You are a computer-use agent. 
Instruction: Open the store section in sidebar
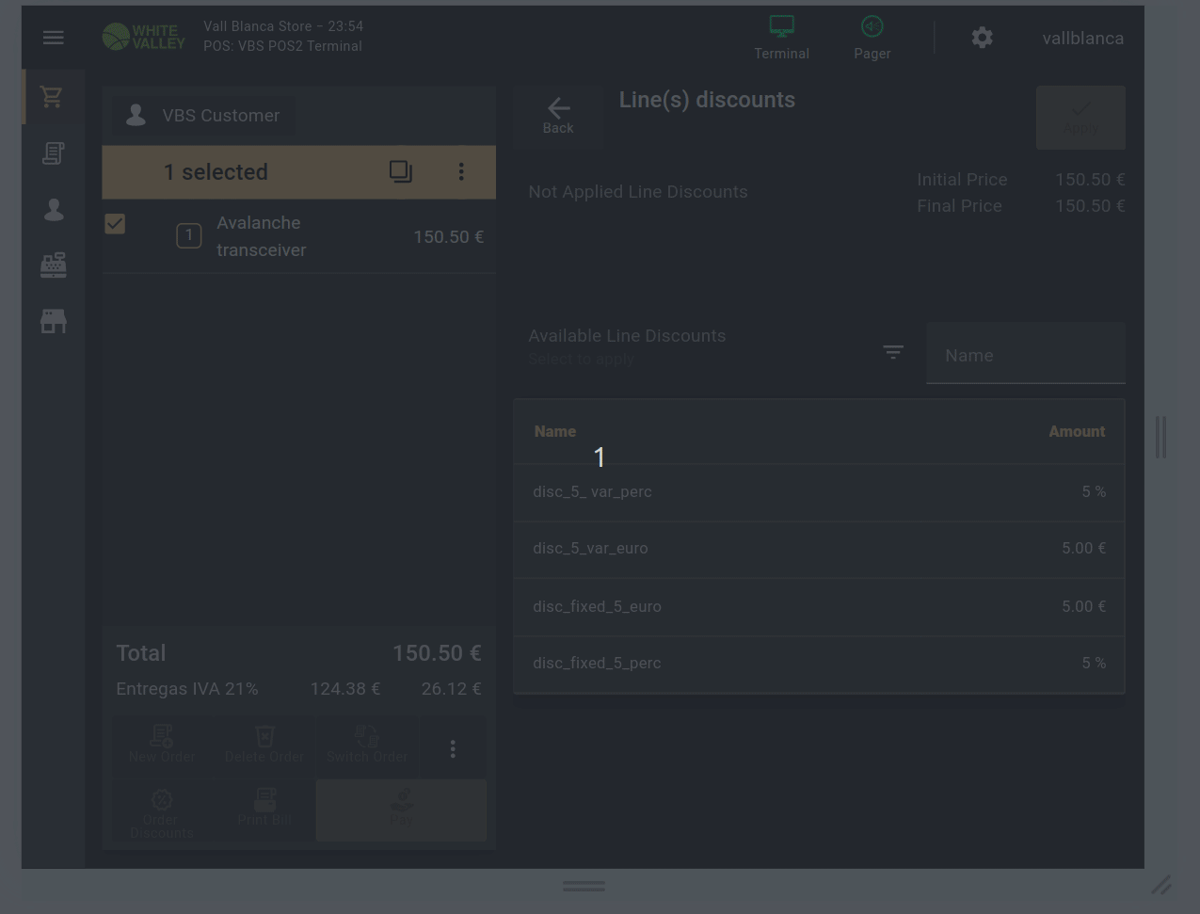[53, 321]
